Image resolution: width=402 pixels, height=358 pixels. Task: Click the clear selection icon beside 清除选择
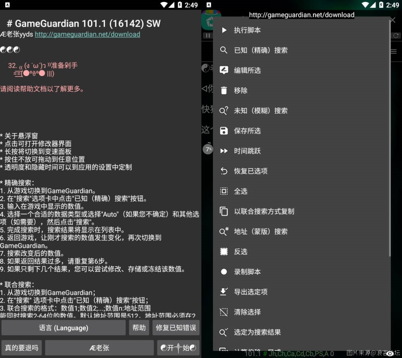point(224,312)
